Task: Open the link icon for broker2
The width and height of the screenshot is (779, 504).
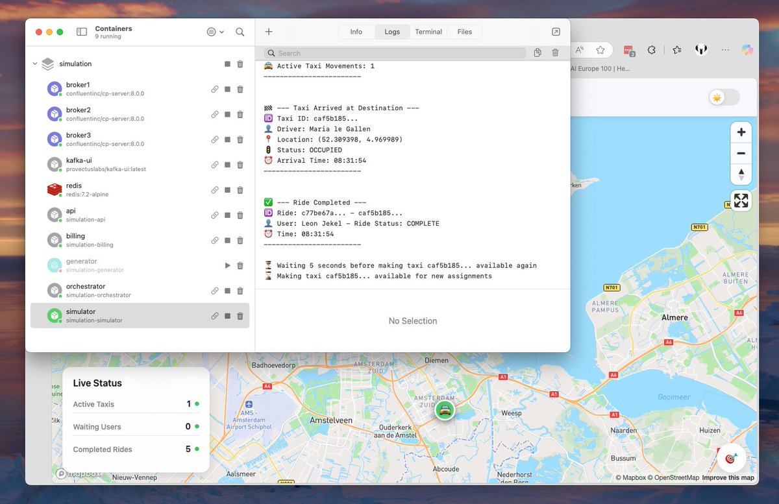Action: tap(215, 114)
